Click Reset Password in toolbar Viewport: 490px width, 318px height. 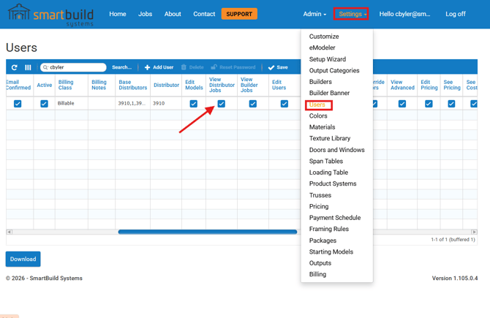click(233, 67)
